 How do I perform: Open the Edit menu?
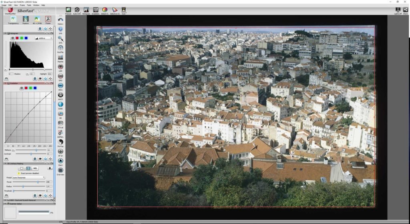click(x=10, y=5)
